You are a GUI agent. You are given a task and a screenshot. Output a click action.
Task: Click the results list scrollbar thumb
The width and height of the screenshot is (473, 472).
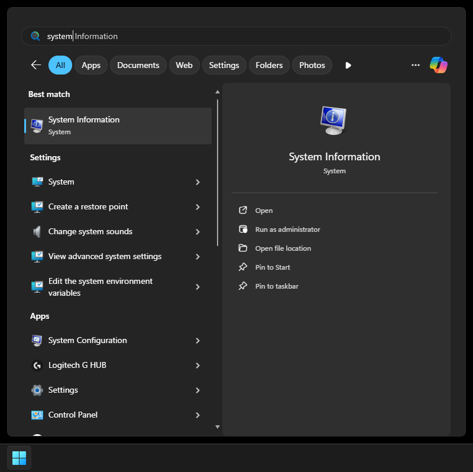[217, 173]
